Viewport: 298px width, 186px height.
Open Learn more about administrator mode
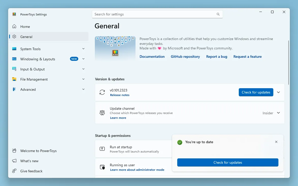coord(137,170)
